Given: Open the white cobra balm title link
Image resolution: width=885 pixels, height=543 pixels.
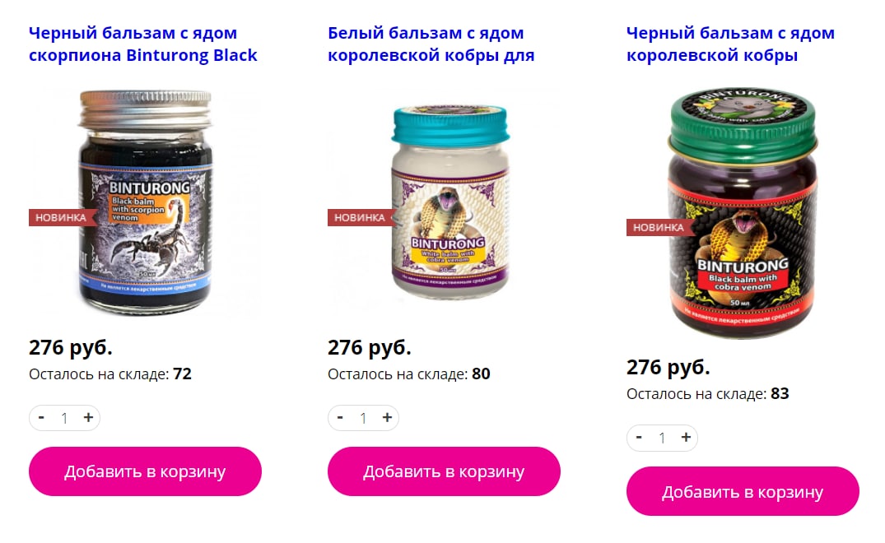Looking at the screenshot, I should pyautogui.click(x=431, y=44).
